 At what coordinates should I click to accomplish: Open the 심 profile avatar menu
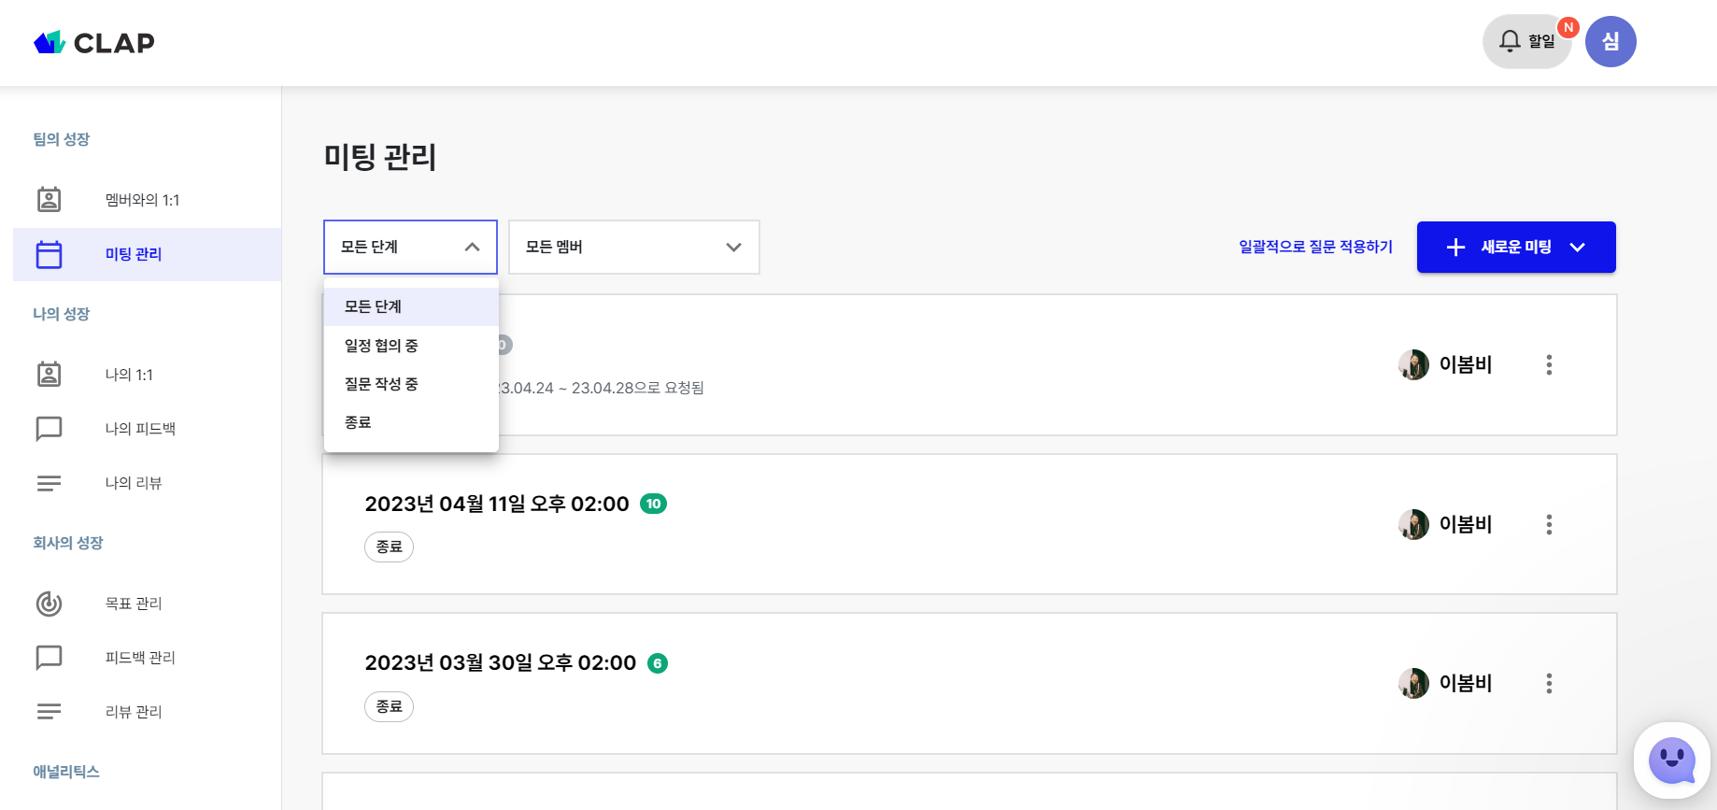pyautogui.click(x=1611, y=41)
